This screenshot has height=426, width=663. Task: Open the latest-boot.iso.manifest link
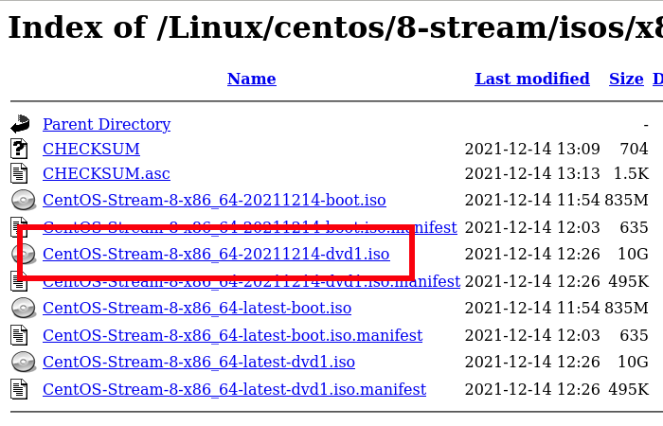[232, 335]
